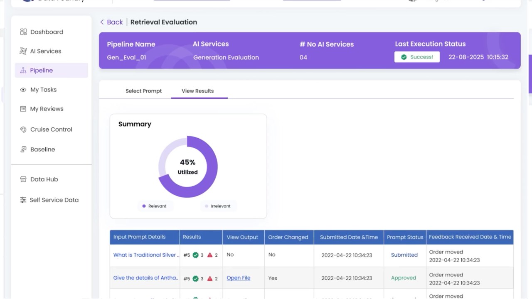The image size is (532, 299).
Task: Switch to the Select Prompt tab
Action: pos(144,91)
